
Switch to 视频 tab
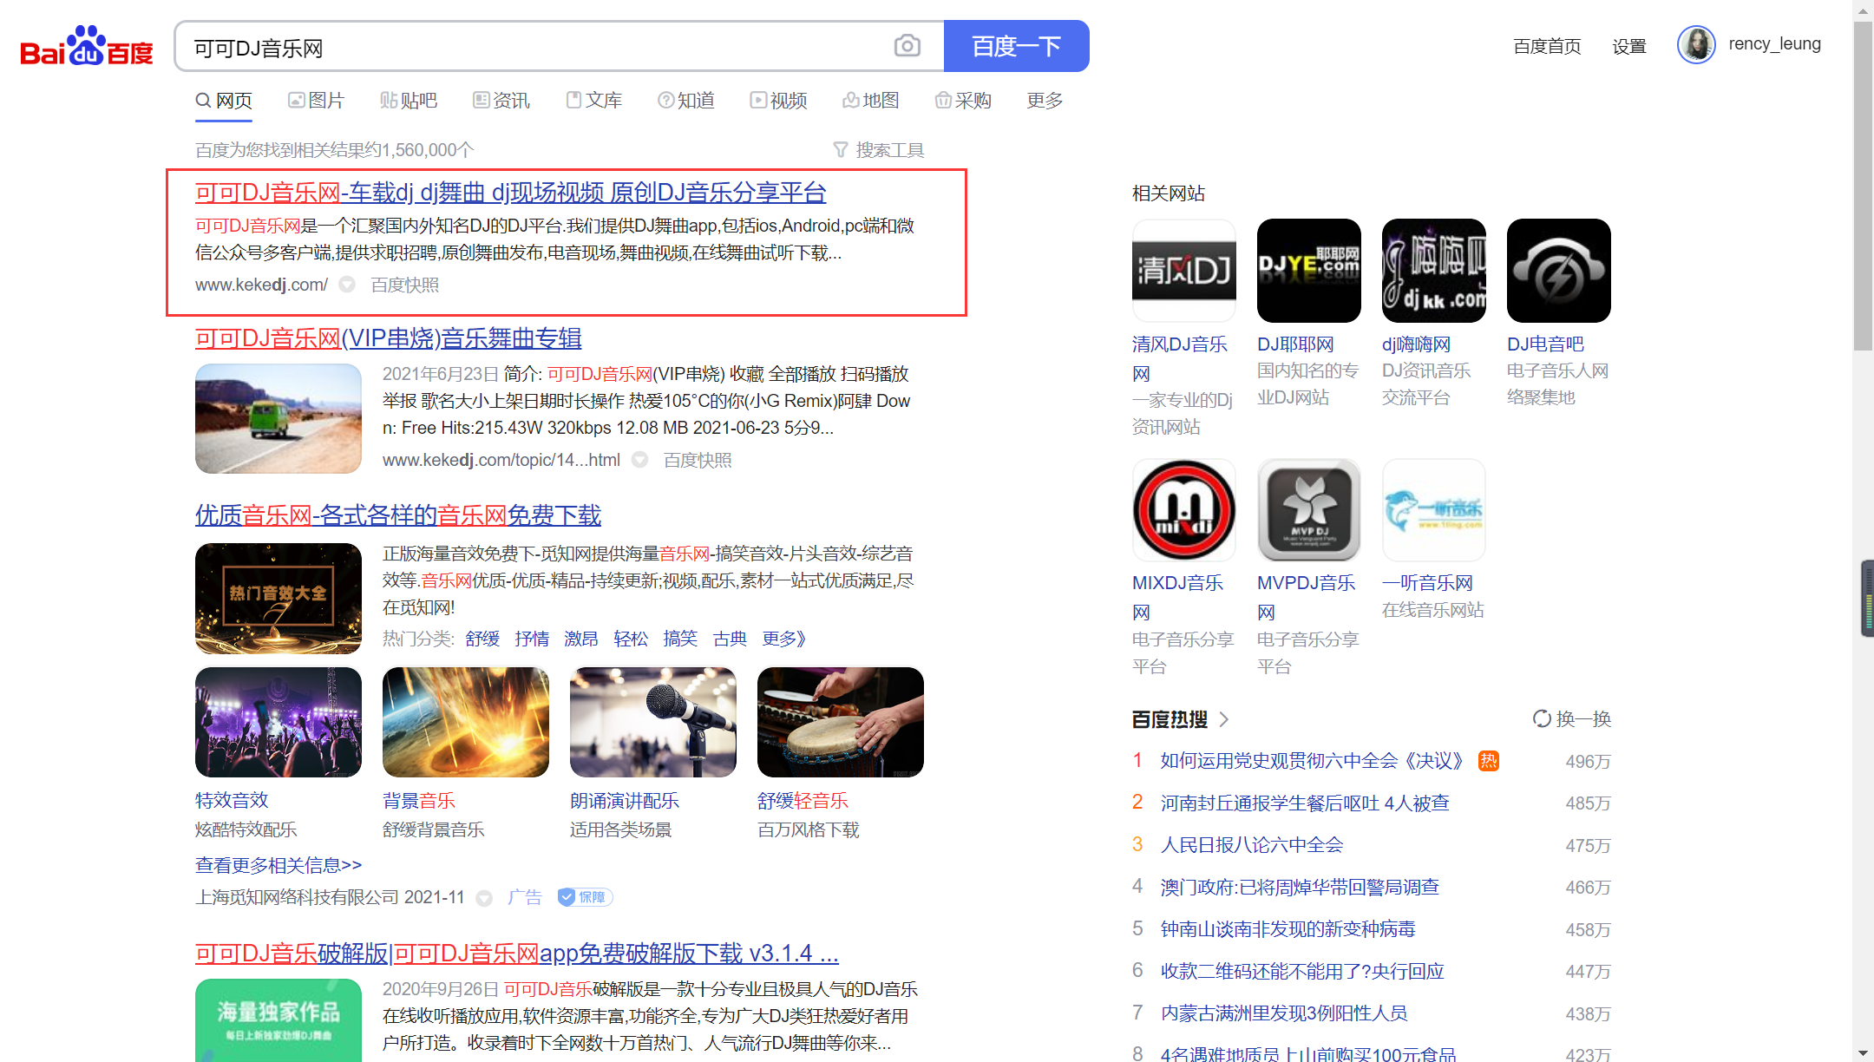(x=779, y=101)
